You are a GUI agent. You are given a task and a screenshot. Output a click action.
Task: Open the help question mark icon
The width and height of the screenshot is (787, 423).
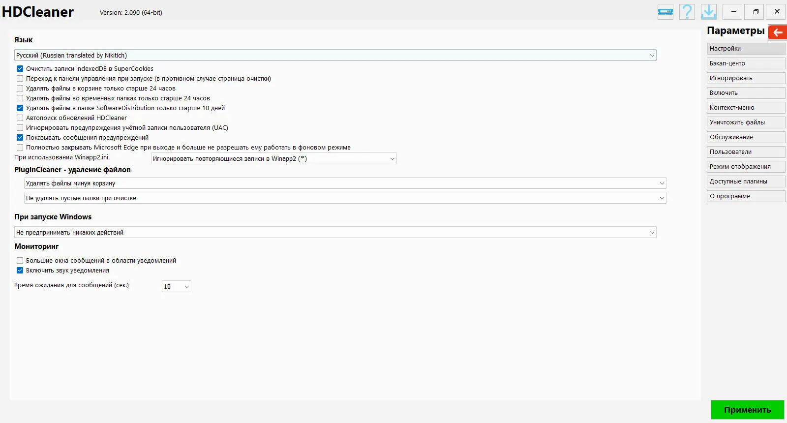pos(687,11)
